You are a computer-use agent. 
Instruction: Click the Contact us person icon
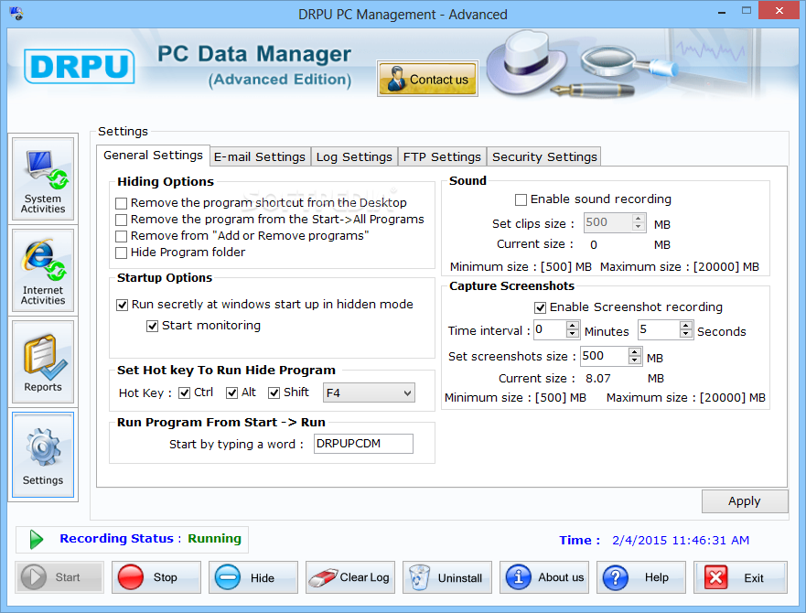[396, 79]
